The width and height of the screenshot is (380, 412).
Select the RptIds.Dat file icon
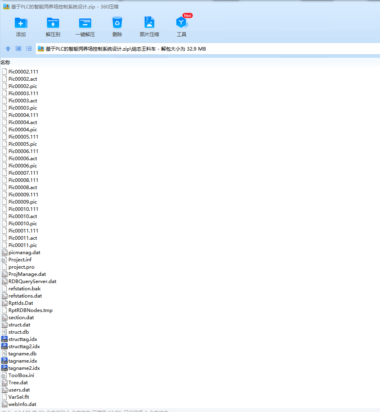4,303
